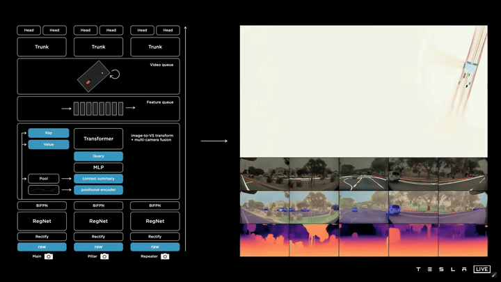Click the waveform box below Pool
Image resolution: width=501 pixels, height=282 pixels.
click(x=42, y=189)
